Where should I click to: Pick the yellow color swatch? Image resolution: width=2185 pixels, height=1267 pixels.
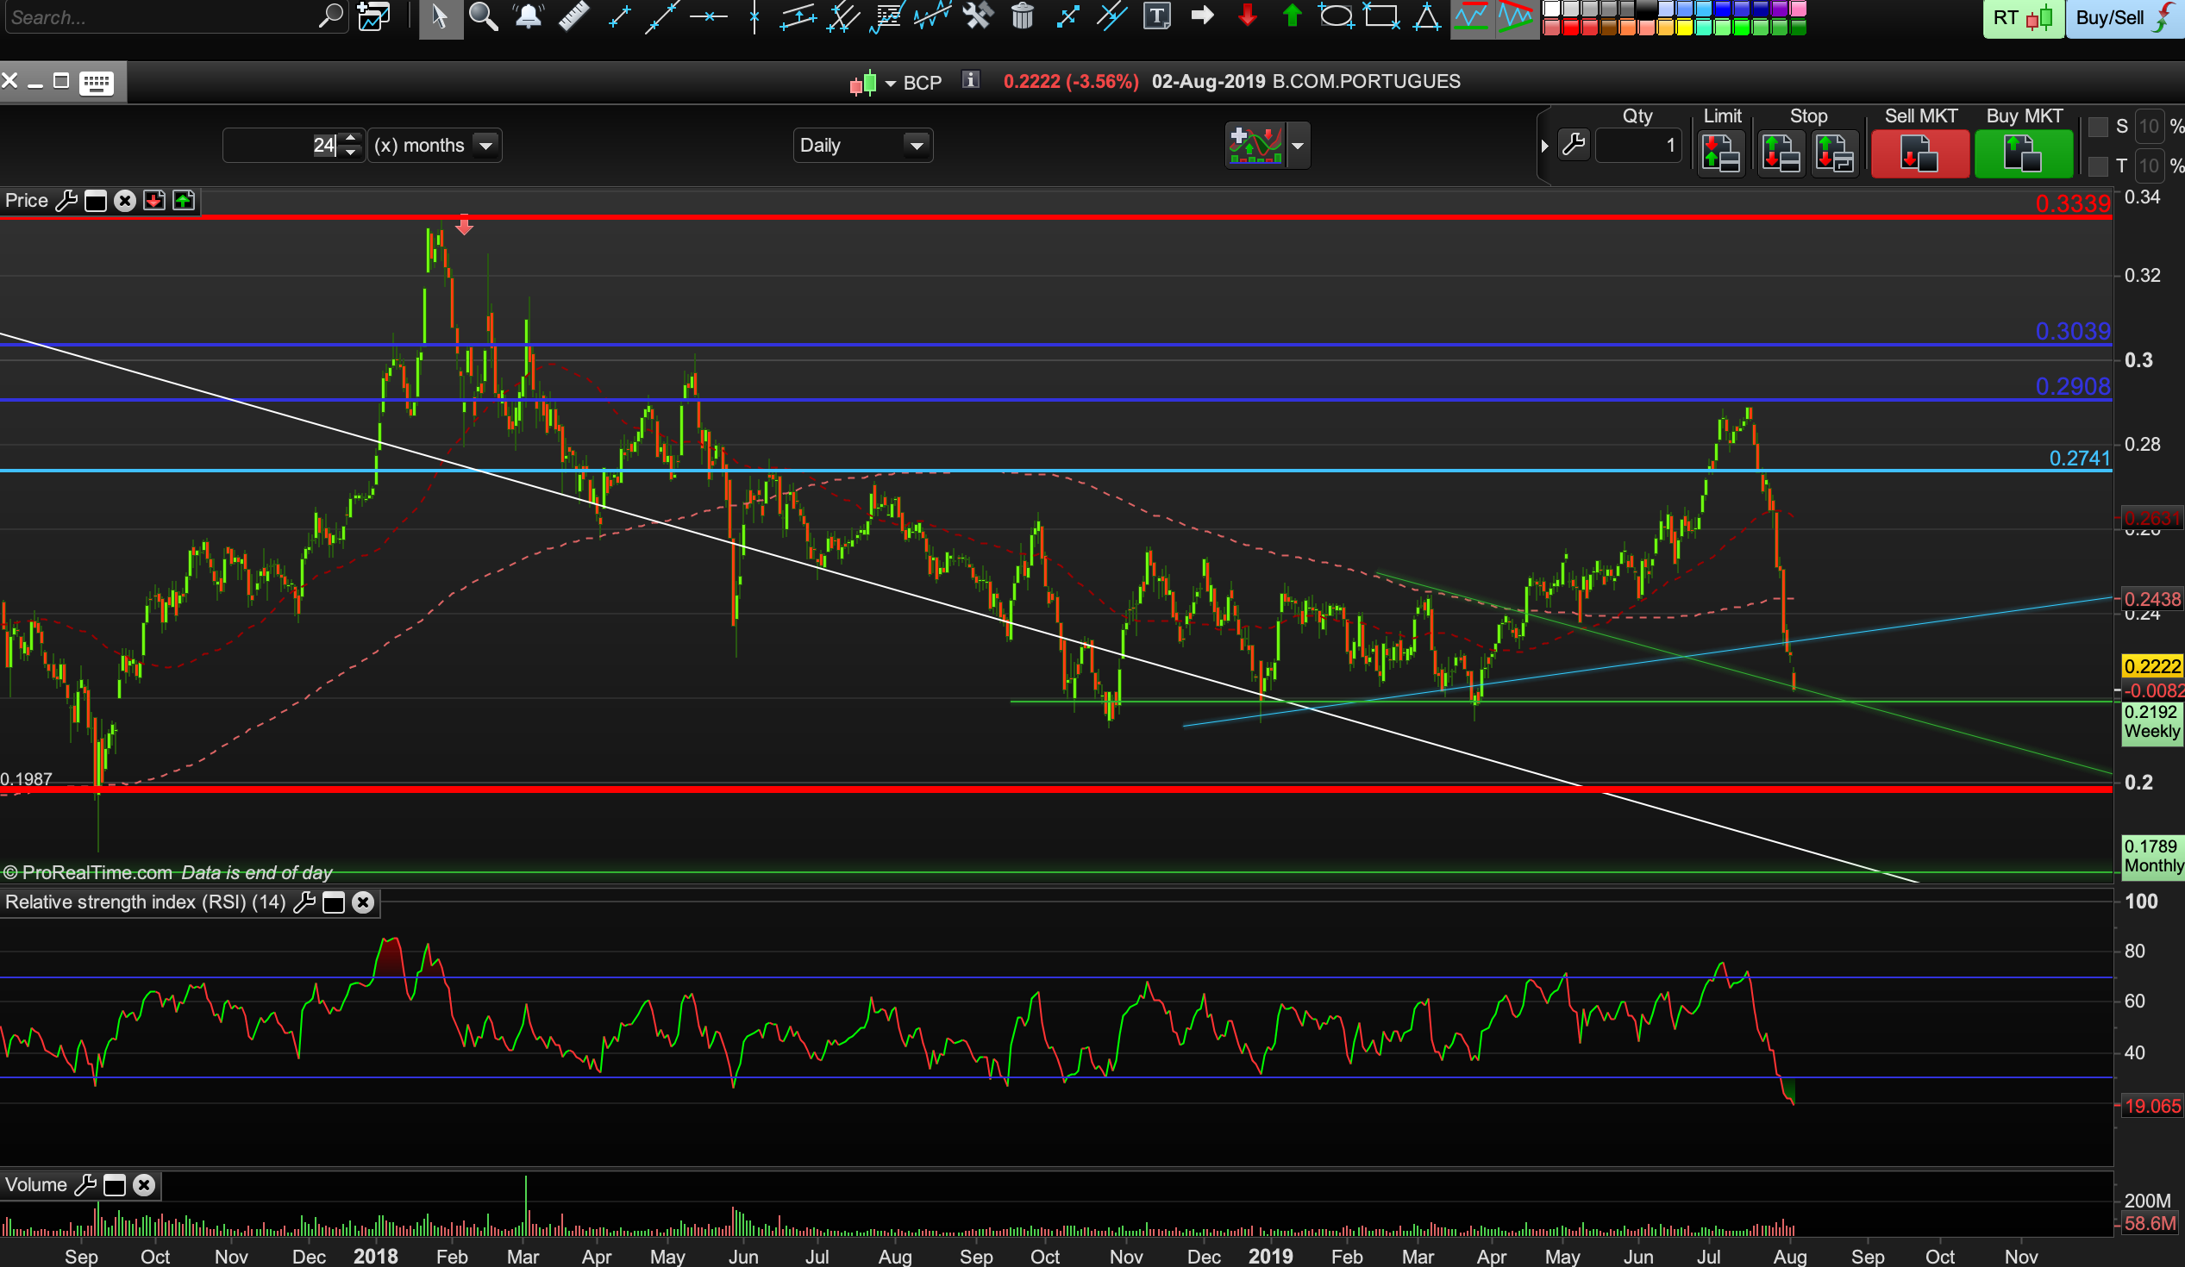pyautogui.click(x=1684, y=28)
